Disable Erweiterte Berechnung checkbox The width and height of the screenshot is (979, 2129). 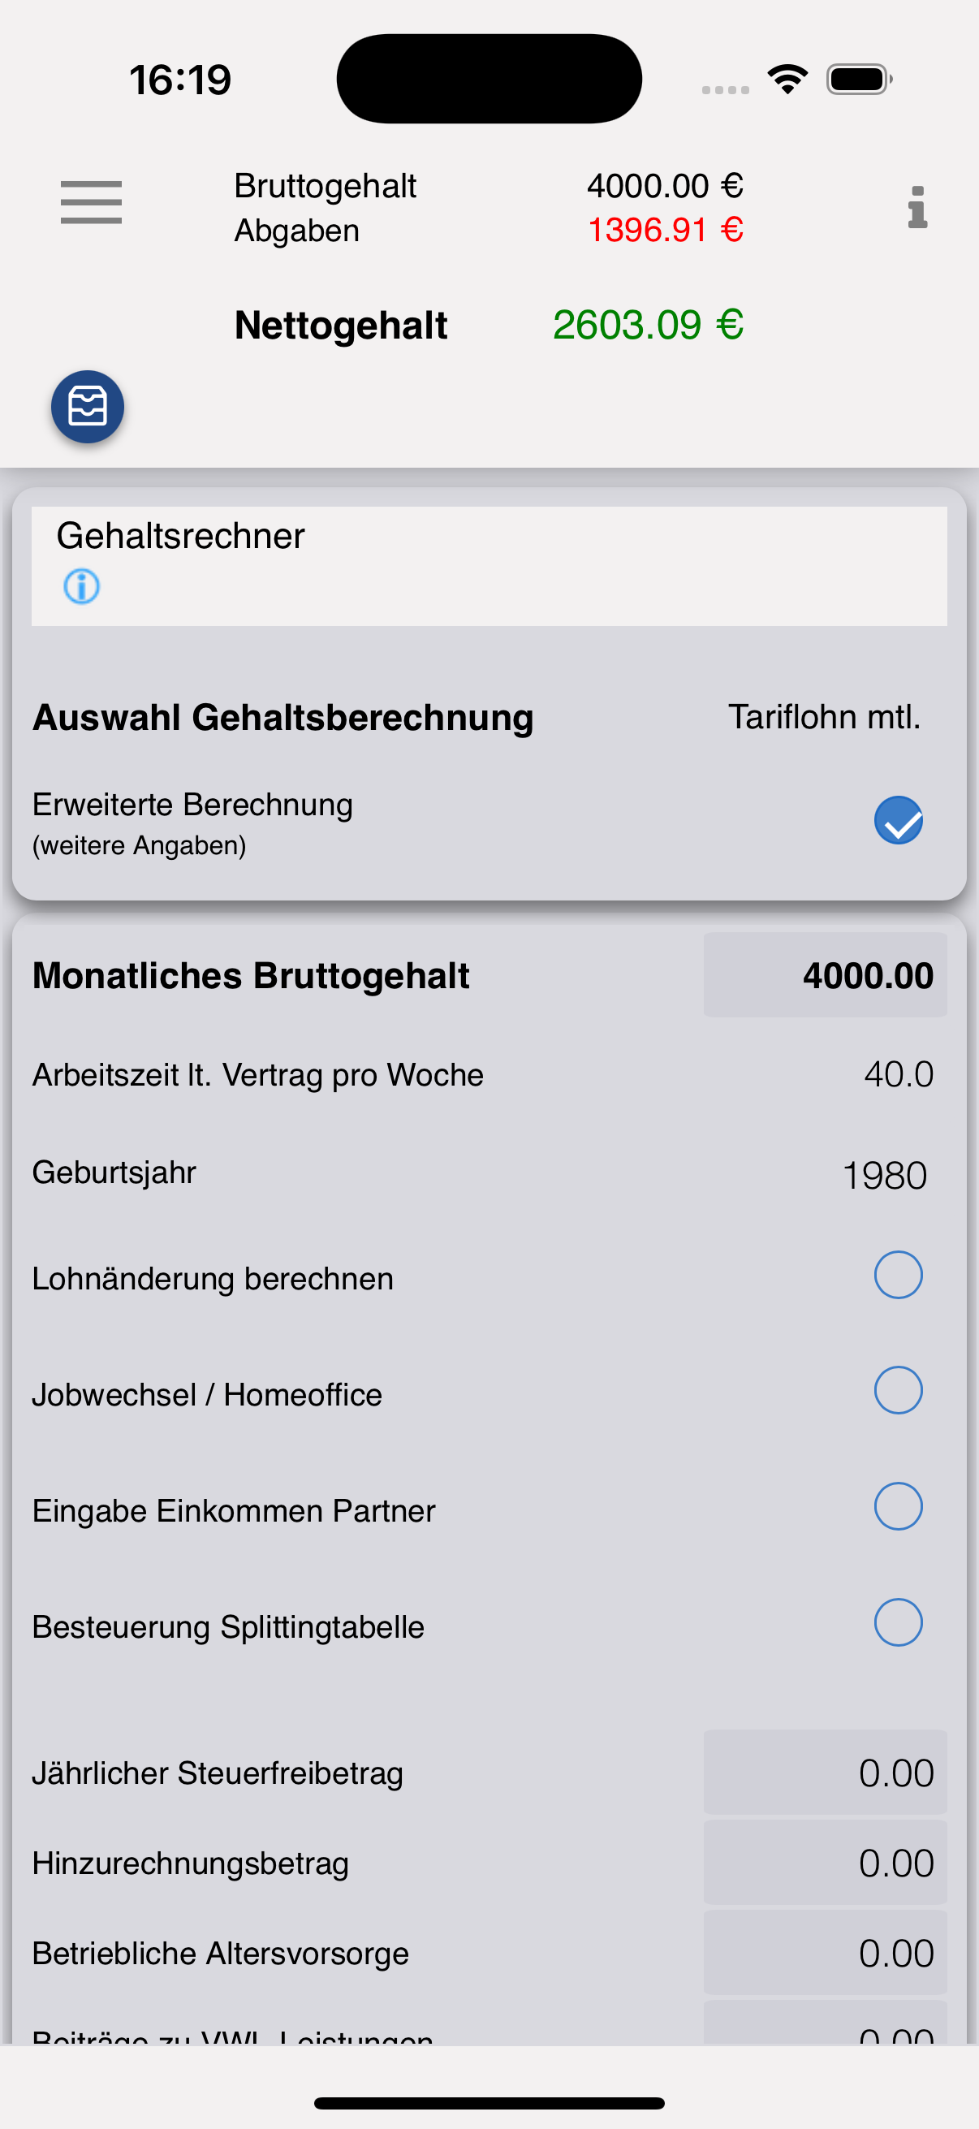[898, 820]
